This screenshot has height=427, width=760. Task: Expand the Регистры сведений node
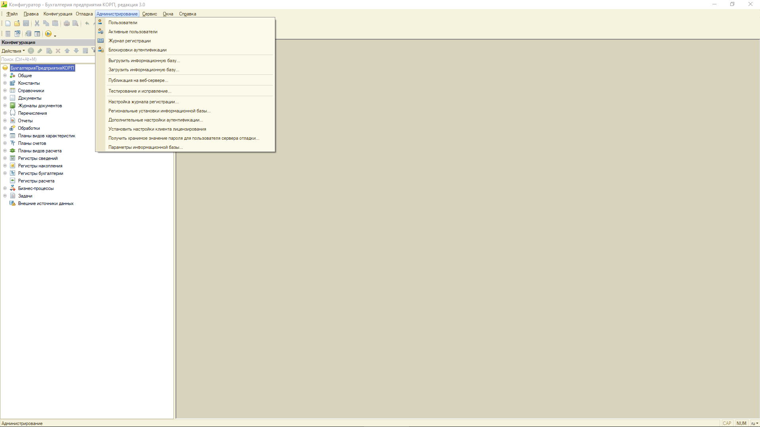click(x=5, y=158)
